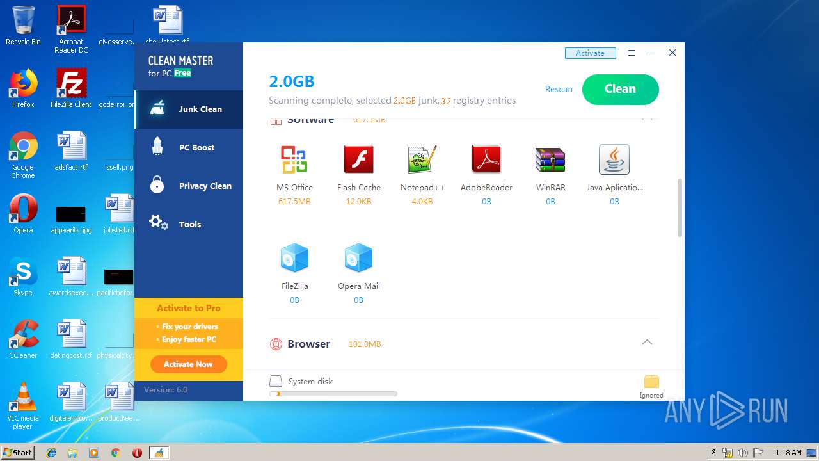
Task: Click the junk list vertical scrollbar
Action: coord(680,208)
